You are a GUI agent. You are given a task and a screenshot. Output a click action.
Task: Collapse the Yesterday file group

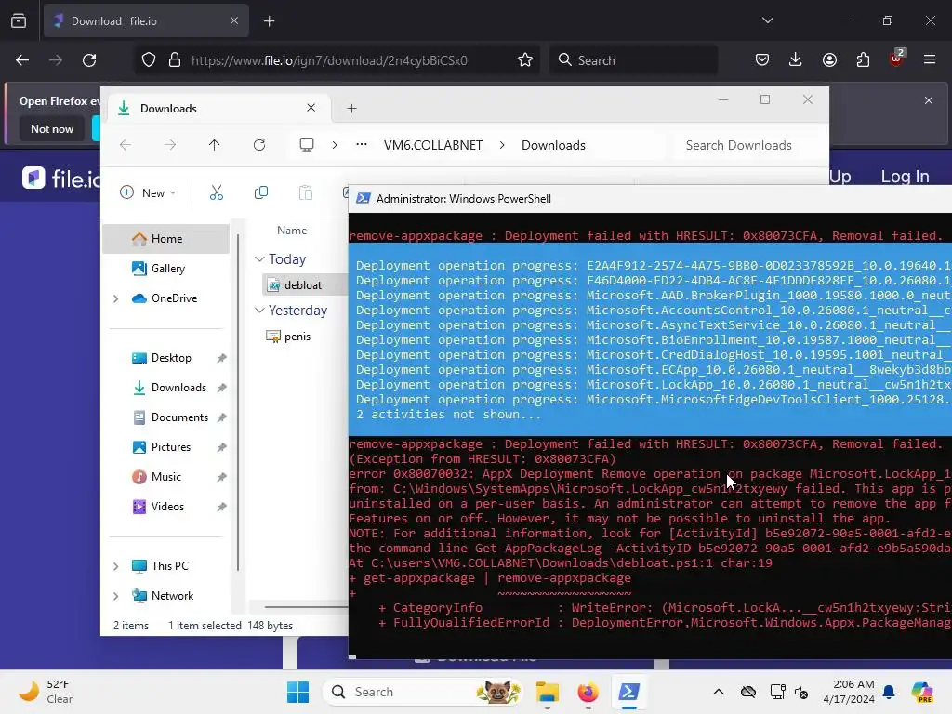tap(259, 311)
